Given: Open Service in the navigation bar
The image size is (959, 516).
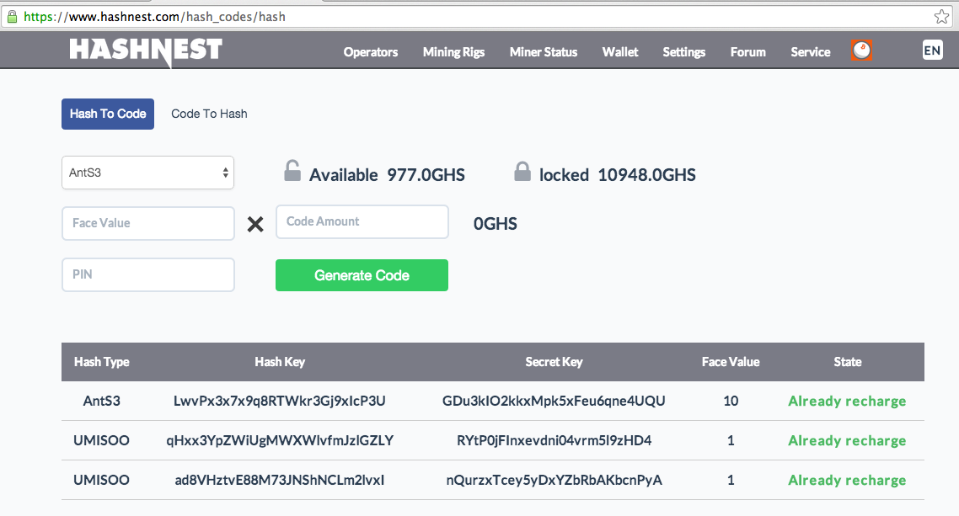Looking at the screenshot, I should pos(811,52).
